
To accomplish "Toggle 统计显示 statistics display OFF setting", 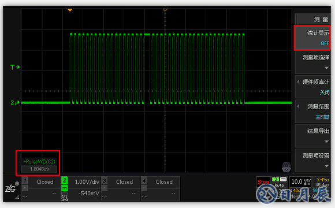I will click(312, 38).
